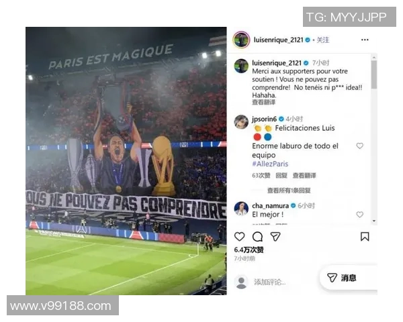
Task: Click the 添加评论 comment field
Action: [x=283, y=282]
